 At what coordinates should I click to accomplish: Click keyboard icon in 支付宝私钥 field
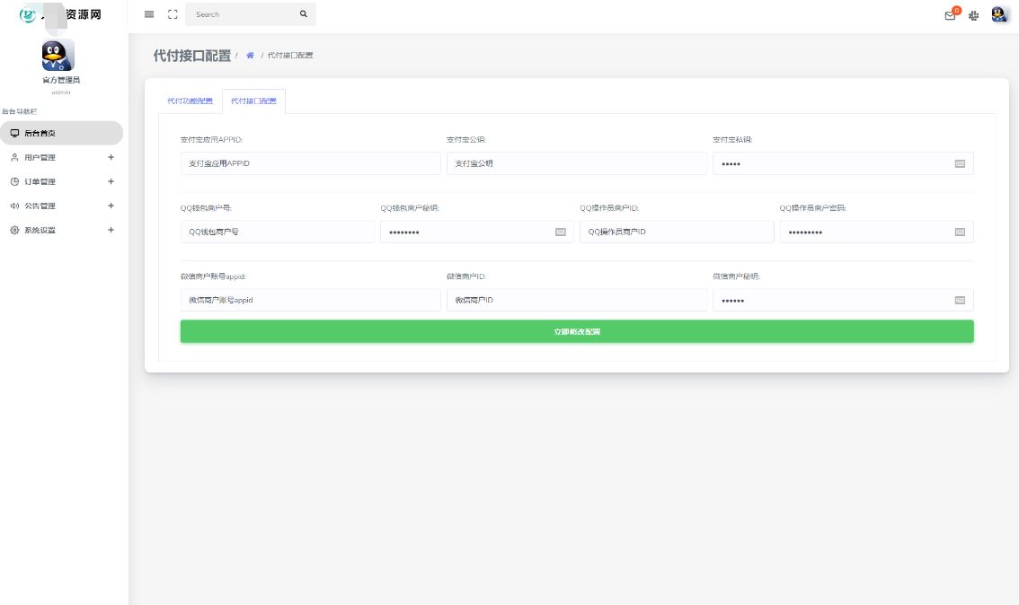(960, 163)
